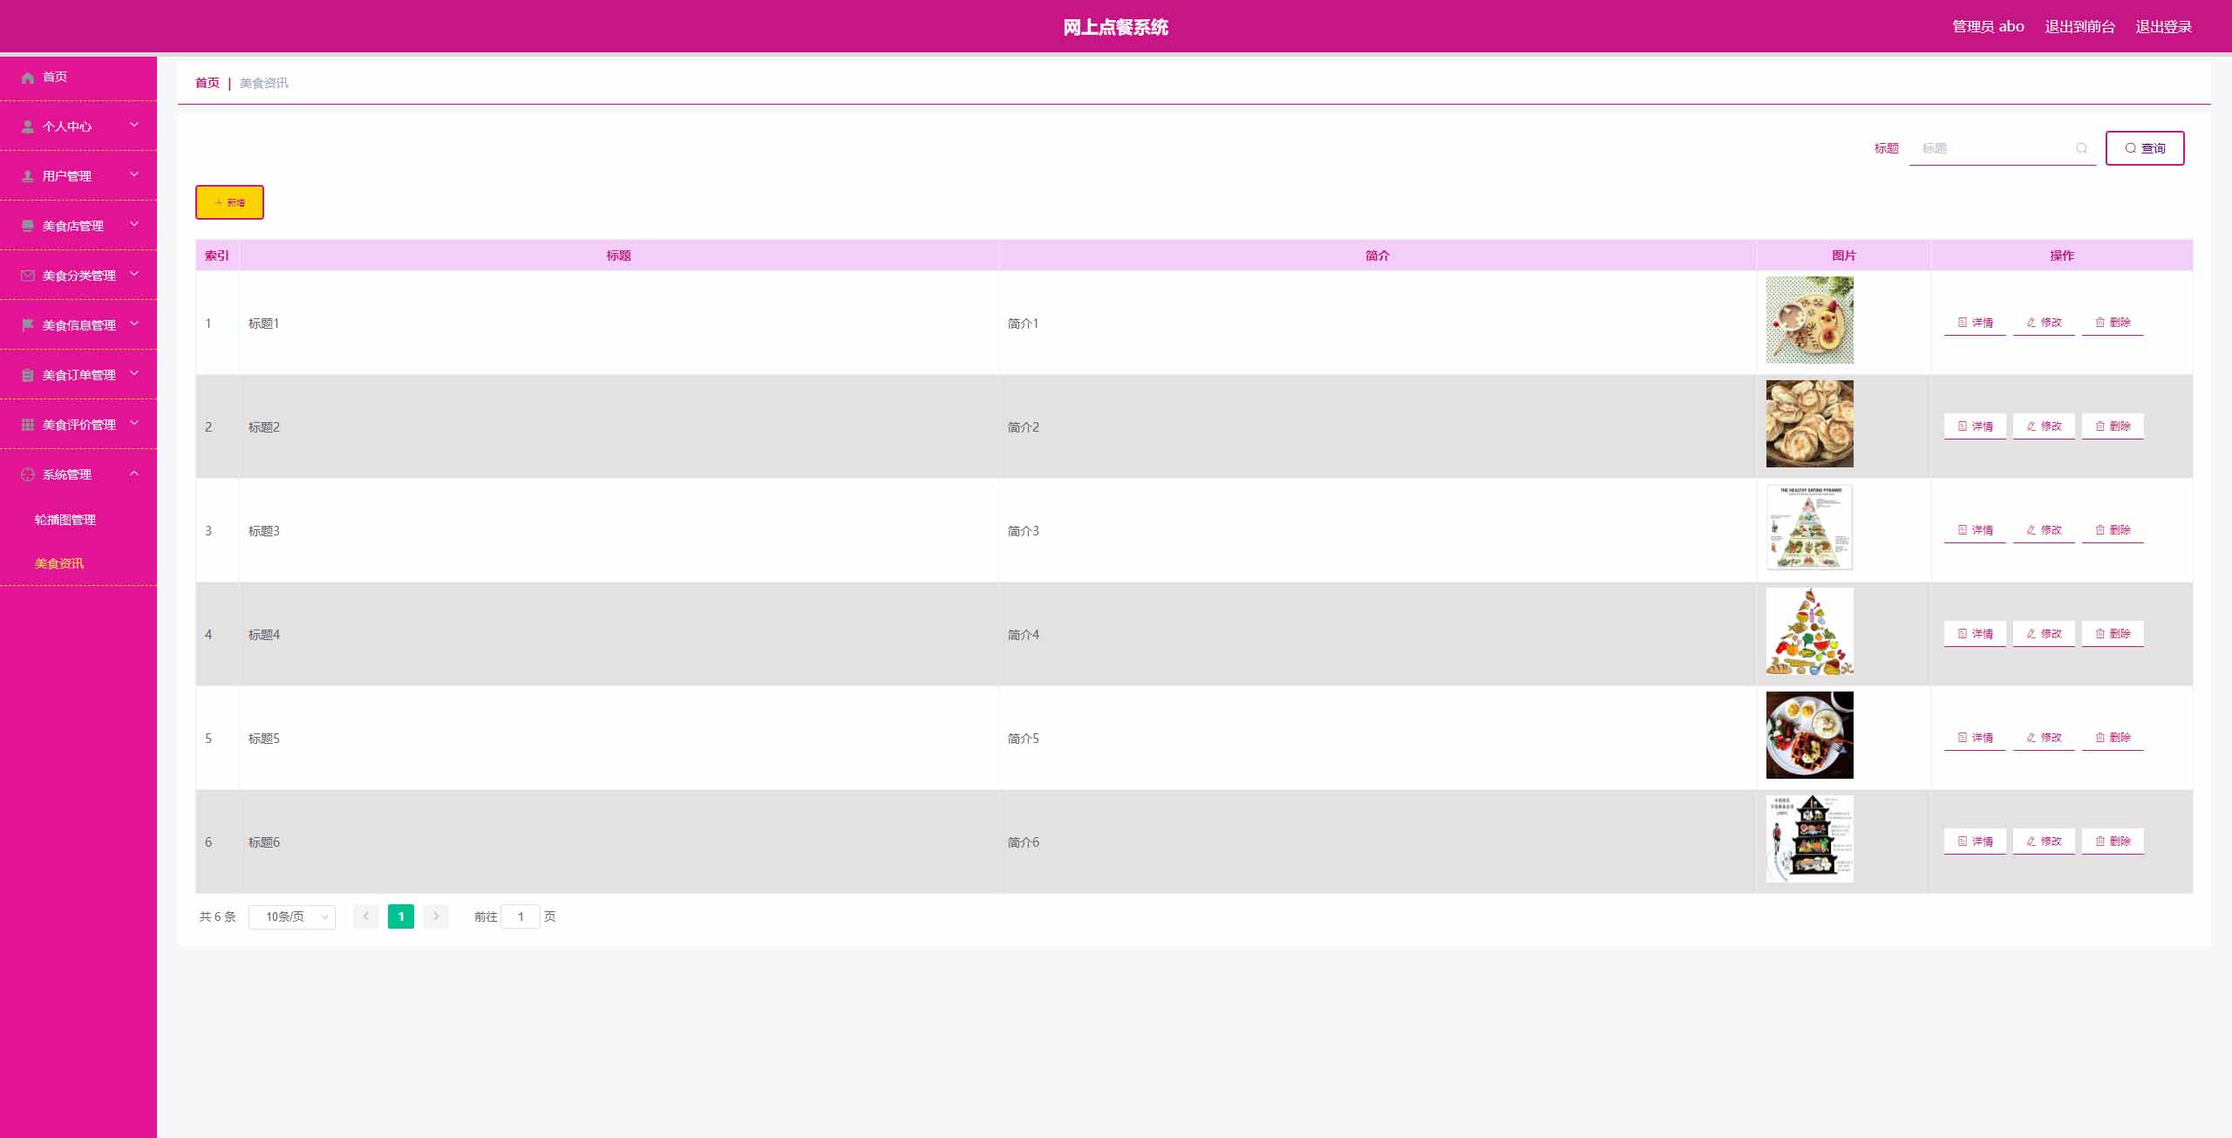Collapse the 系统管理 menu chevron

point(134,474)
